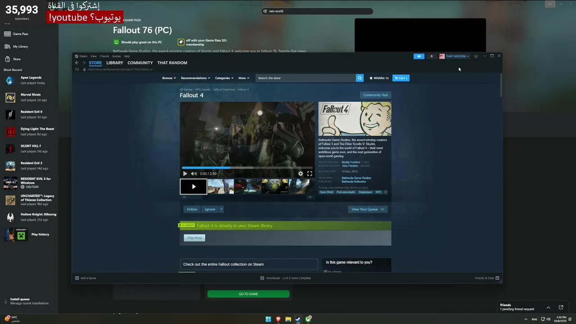Click the Steam store search magnifier button

[360, 78]
